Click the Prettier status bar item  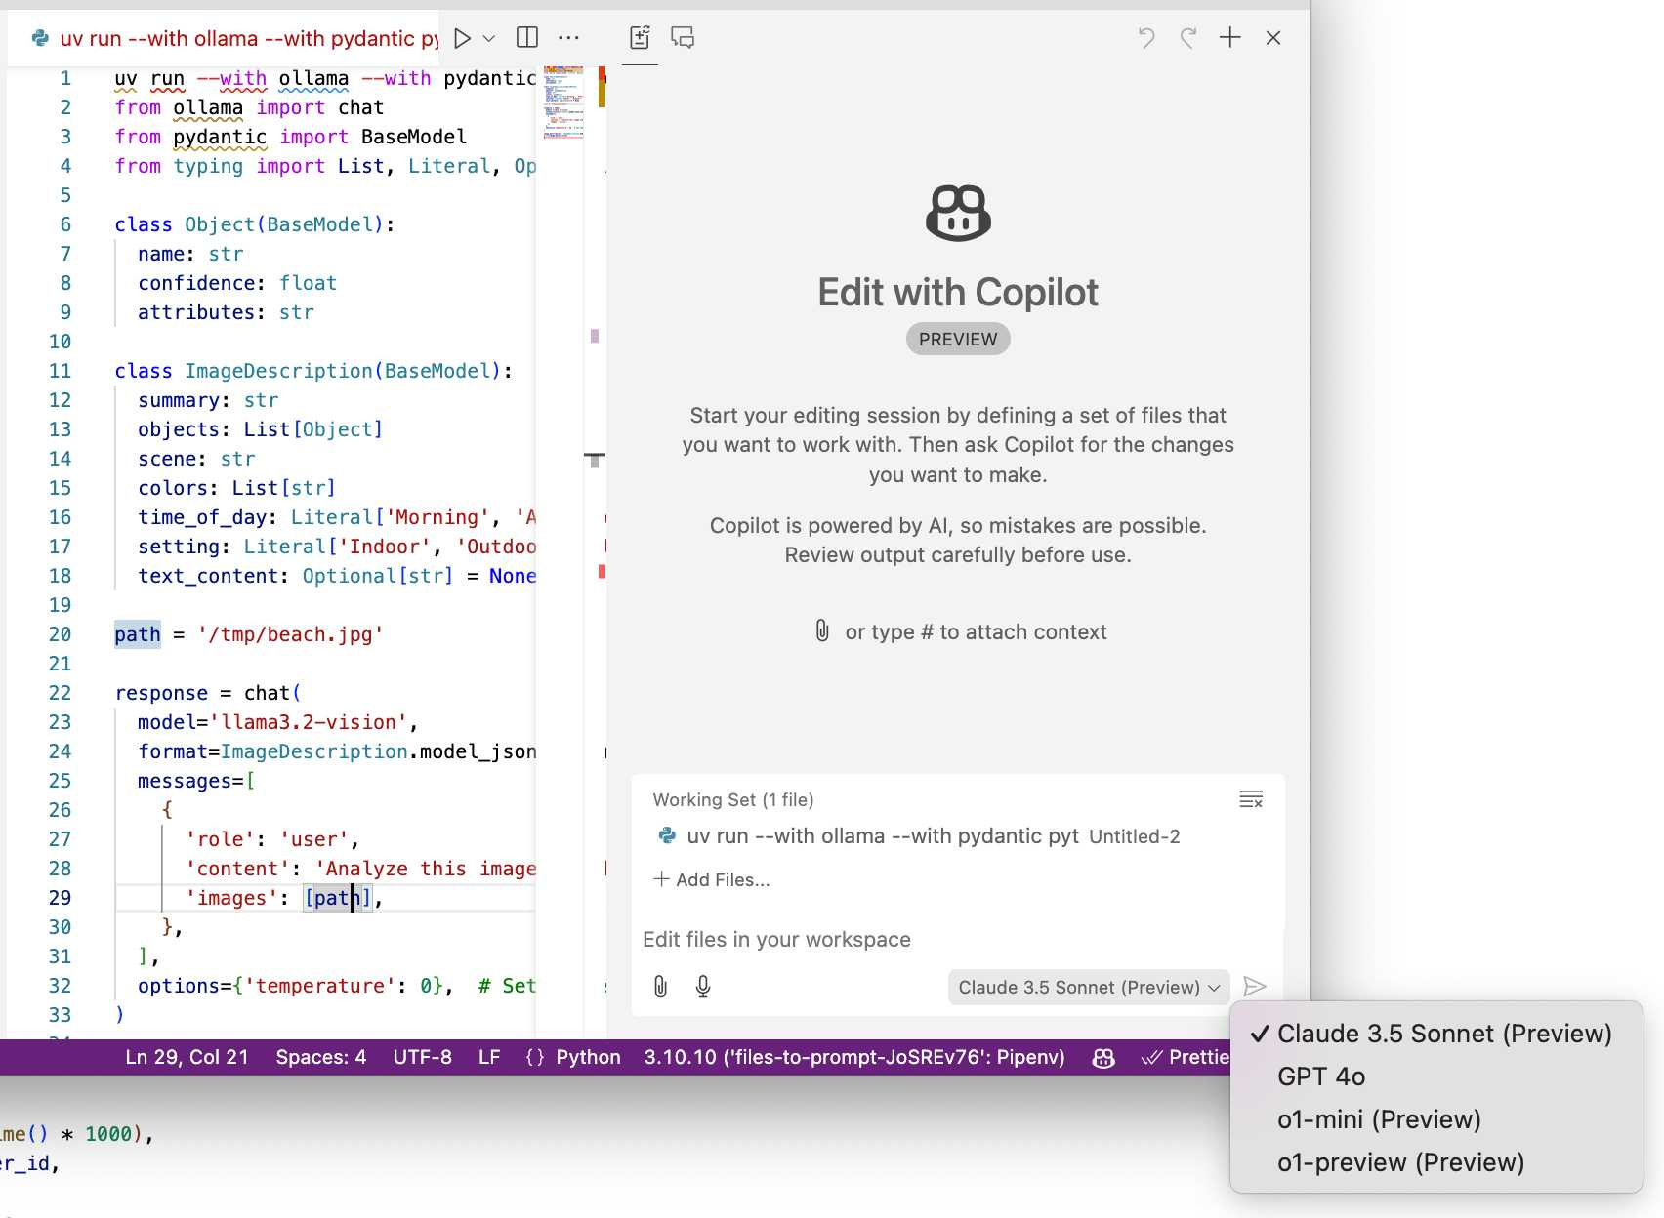[1186, 1057]
